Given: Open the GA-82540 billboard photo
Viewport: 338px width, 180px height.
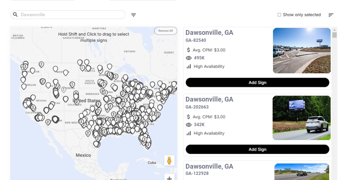Looking at the screenshot, I should click(x=302, y=51).
